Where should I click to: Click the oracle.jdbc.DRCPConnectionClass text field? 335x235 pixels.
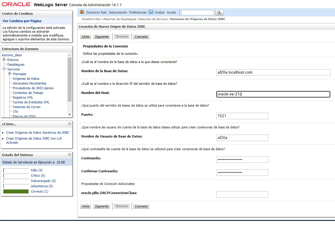(242, 194)
